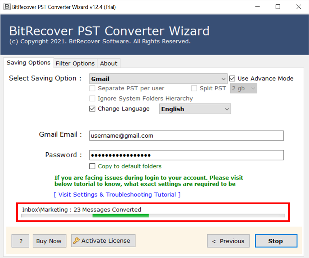309x258 pixels.
Task: Click the Password input field
Action: [x=186, y=155]
